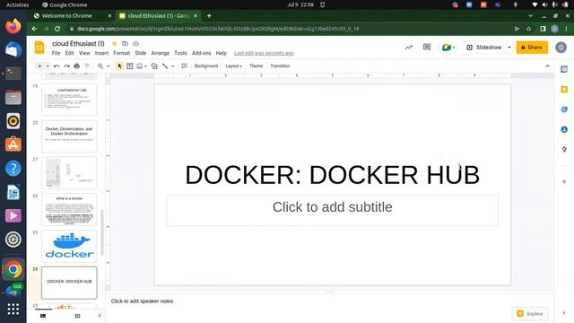The image size is (574, 323).
Task: Open the comment history icon
Action: [427, 48]
